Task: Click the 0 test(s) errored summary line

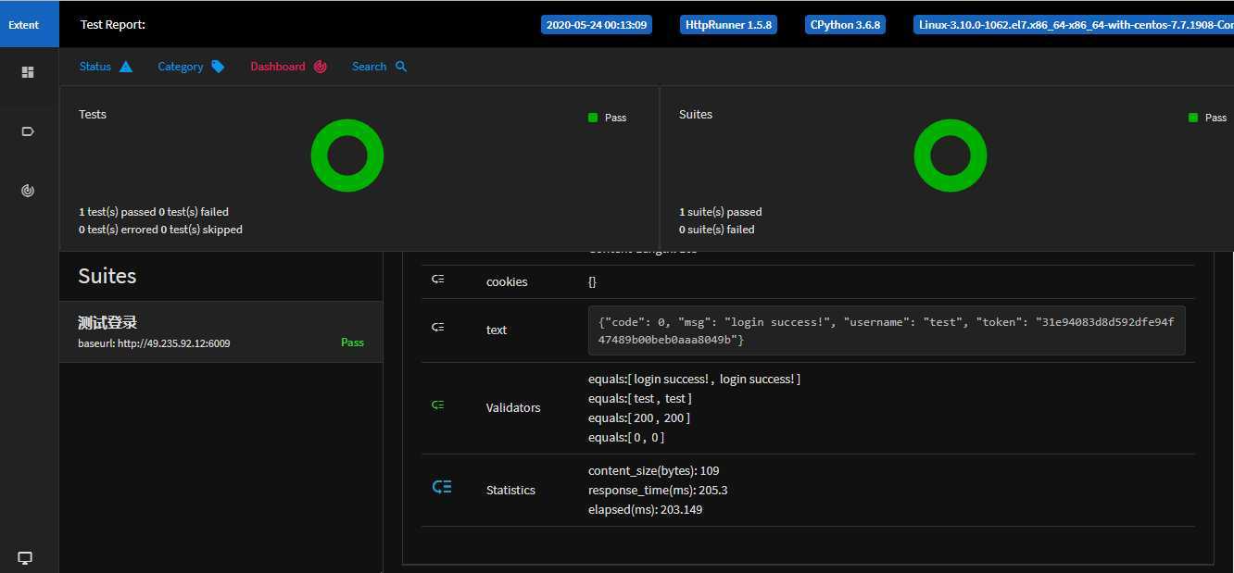Action: (160, 230)
